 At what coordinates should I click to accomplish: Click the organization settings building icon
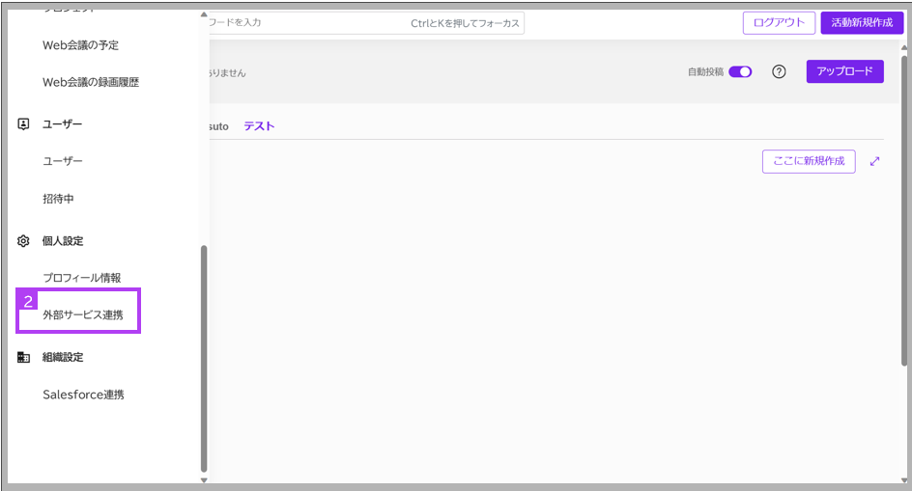coord(23,357)
